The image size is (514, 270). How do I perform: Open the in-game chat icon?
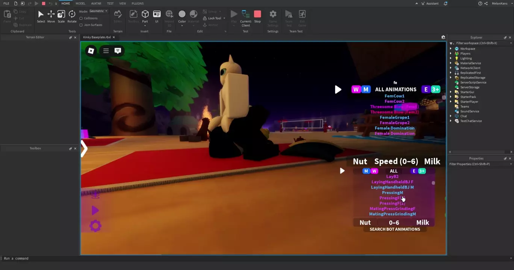118,51
